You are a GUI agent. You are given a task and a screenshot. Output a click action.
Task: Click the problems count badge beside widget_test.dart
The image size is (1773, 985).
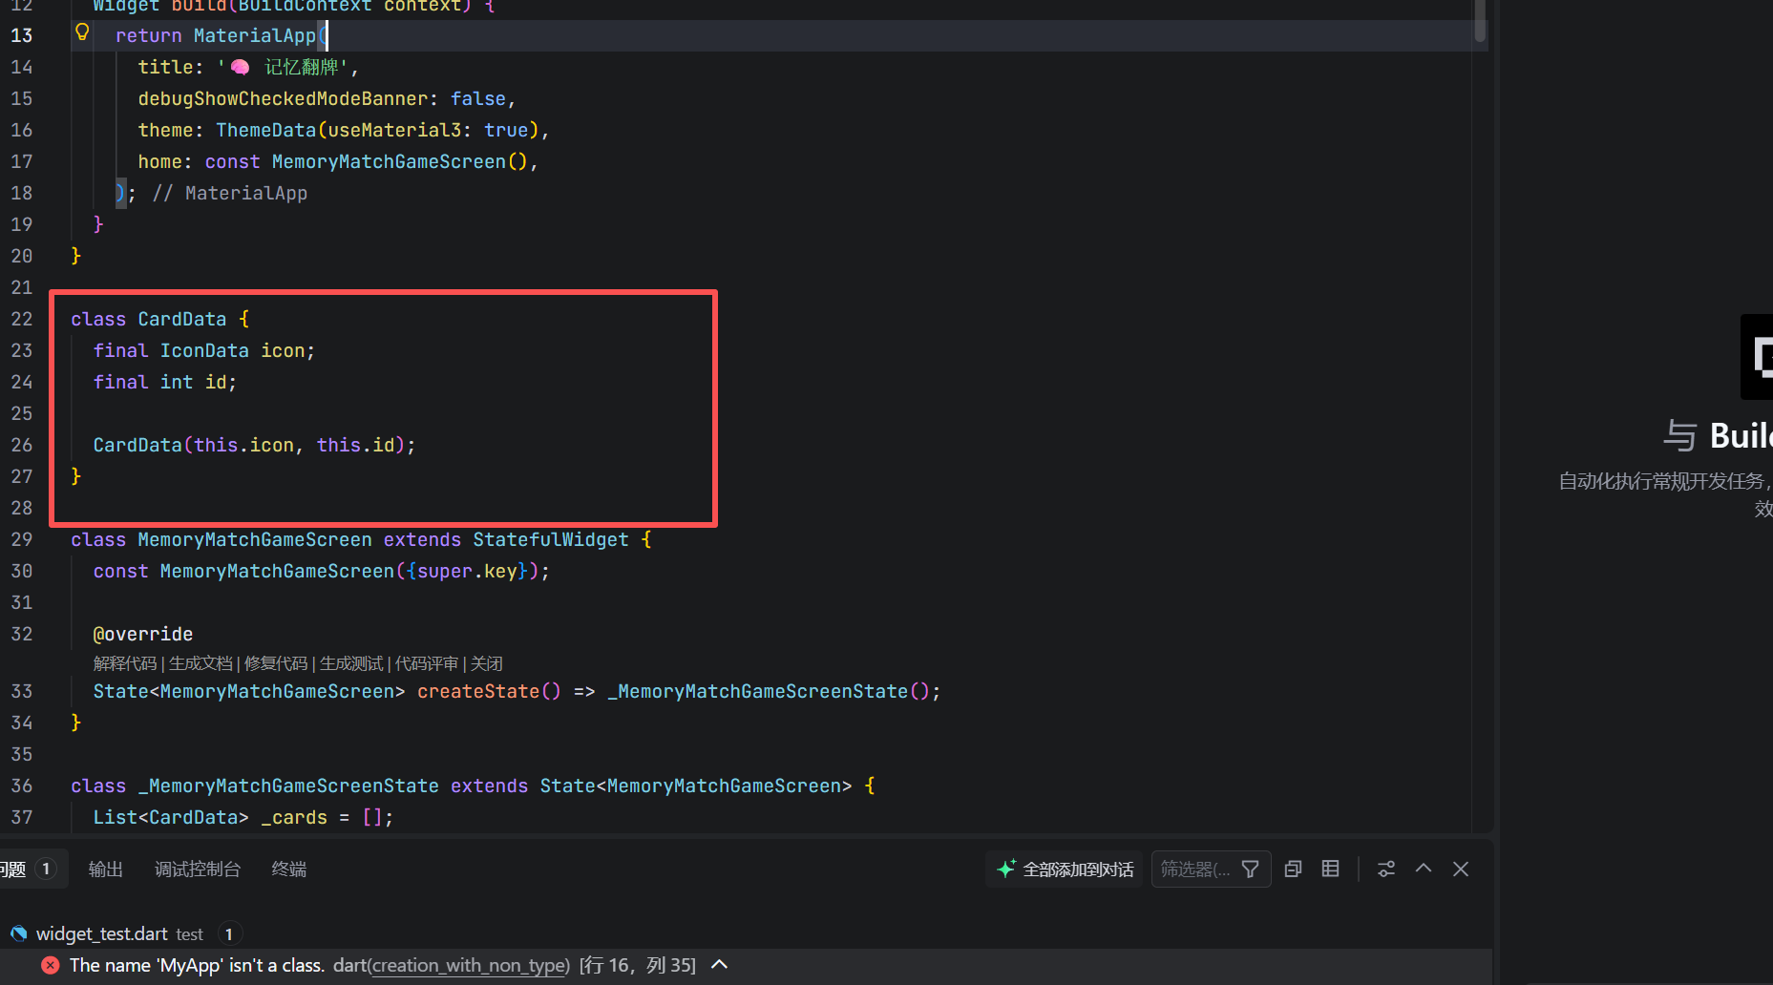point(229,933)
